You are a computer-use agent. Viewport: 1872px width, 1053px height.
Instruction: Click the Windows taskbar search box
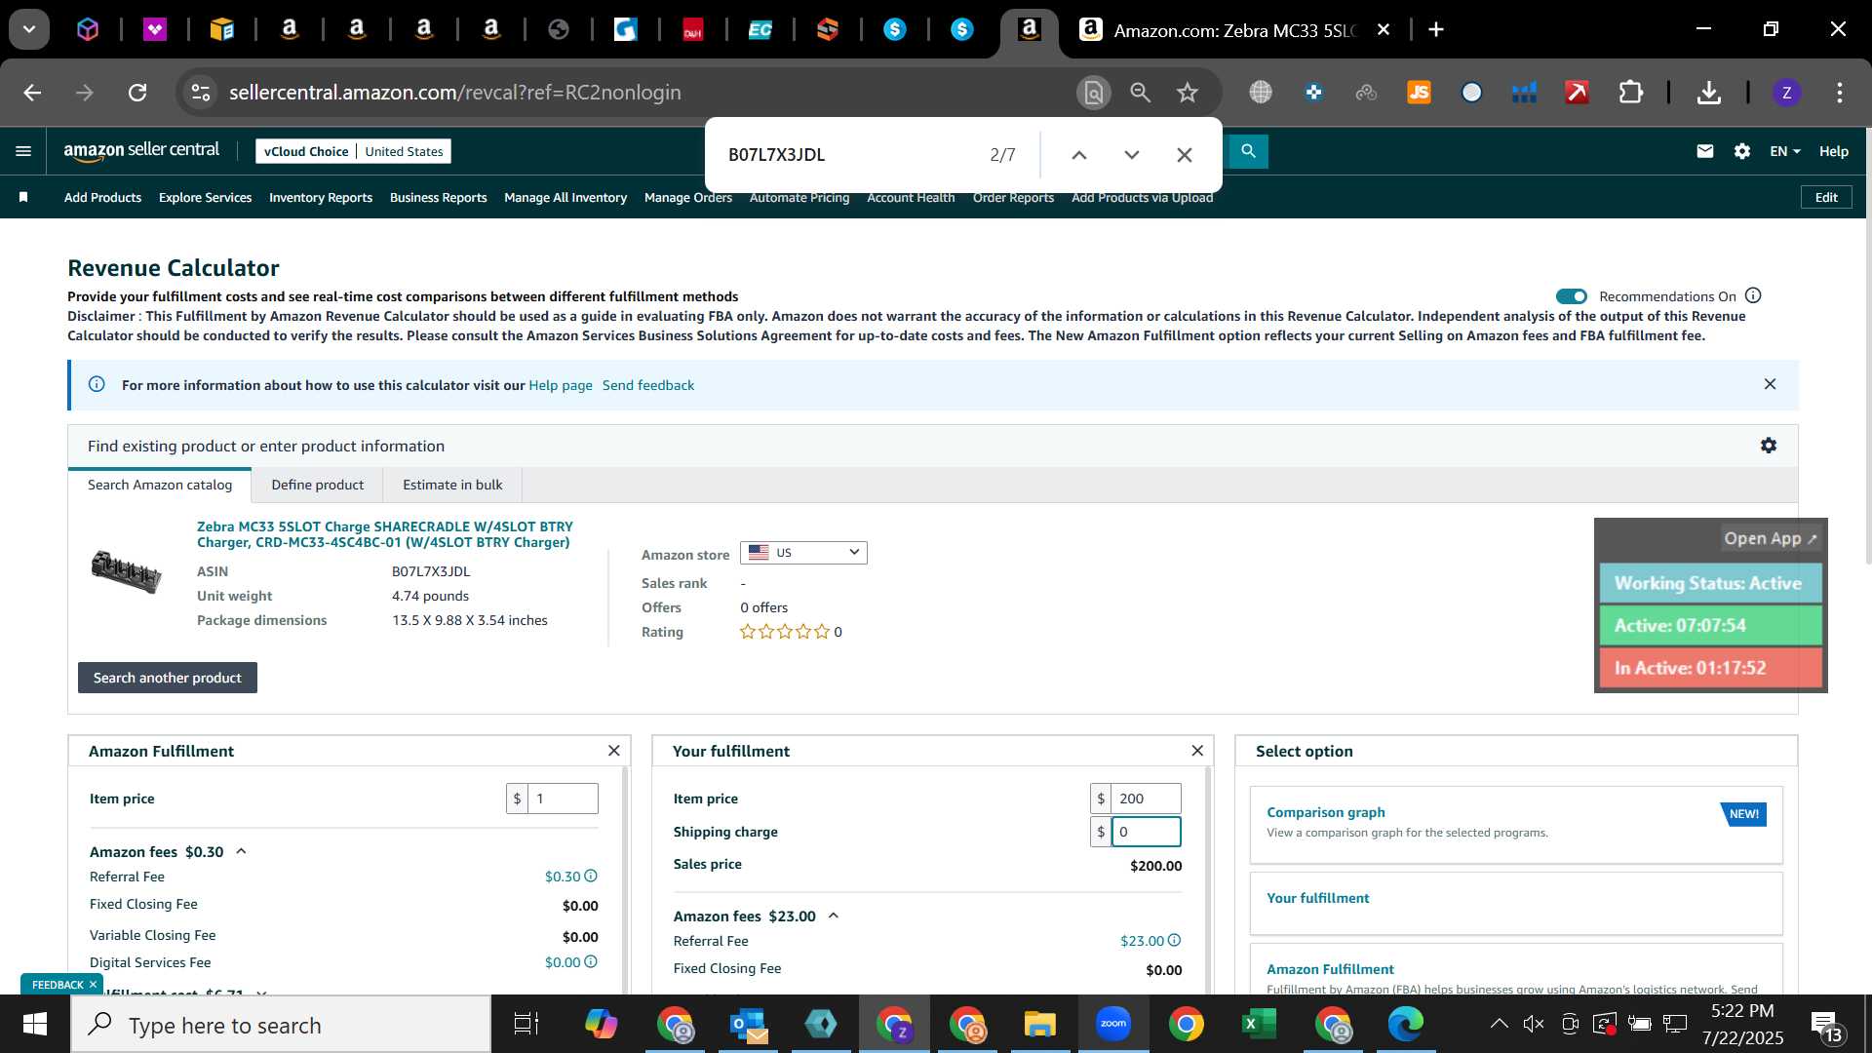[281, 1025]
